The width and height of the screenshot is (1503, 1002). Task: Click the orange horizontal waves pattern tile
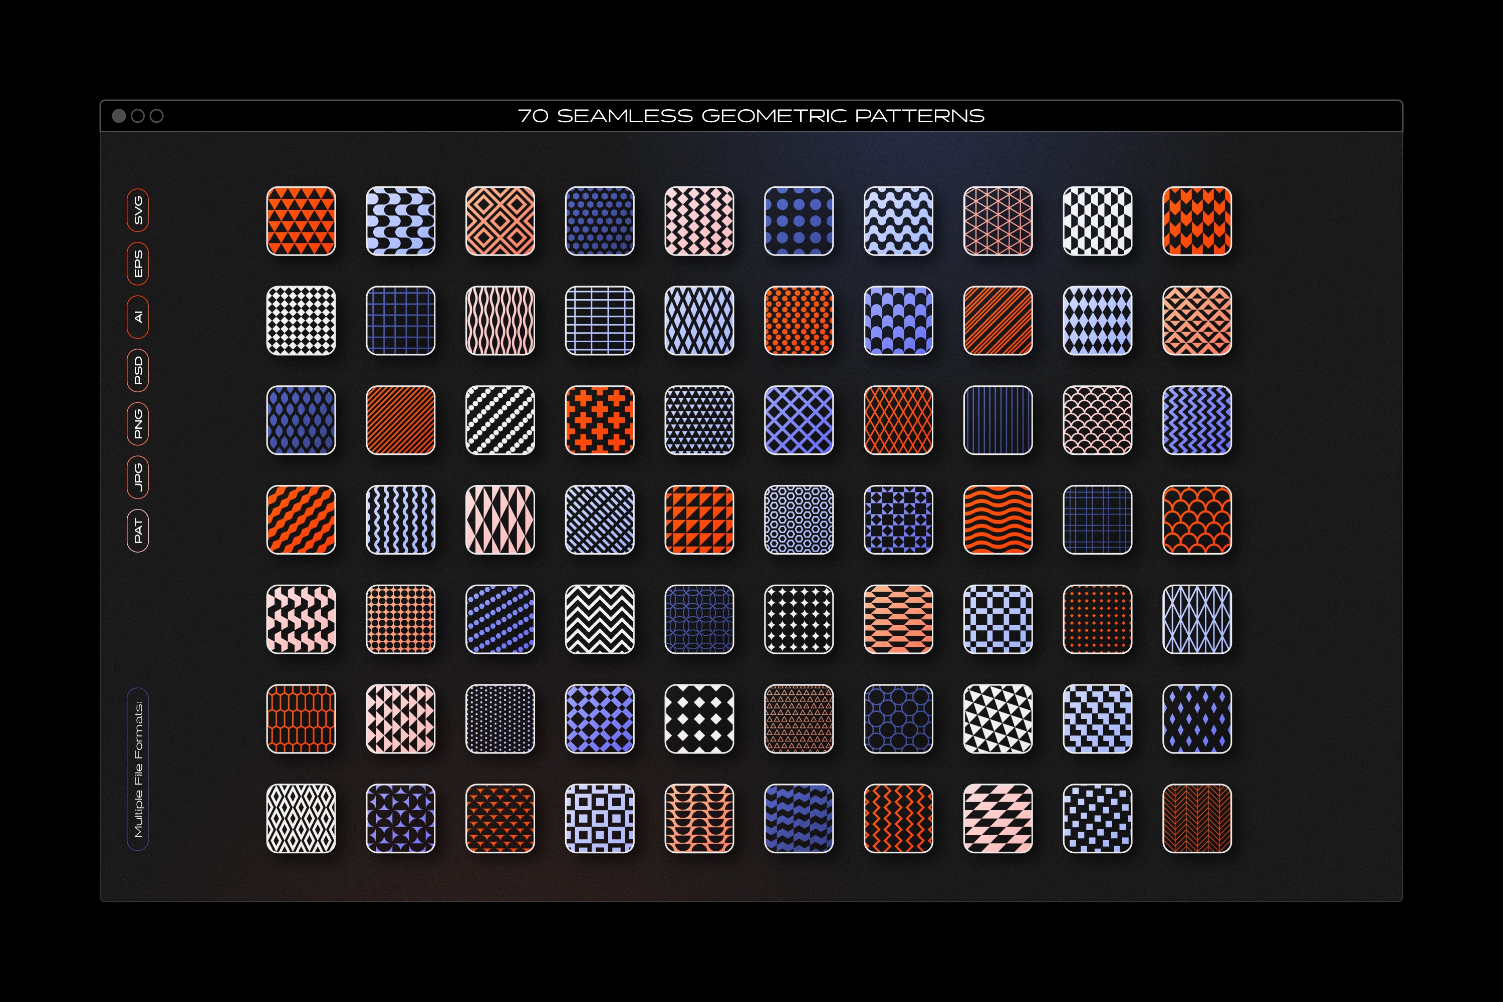click(997, 520)
